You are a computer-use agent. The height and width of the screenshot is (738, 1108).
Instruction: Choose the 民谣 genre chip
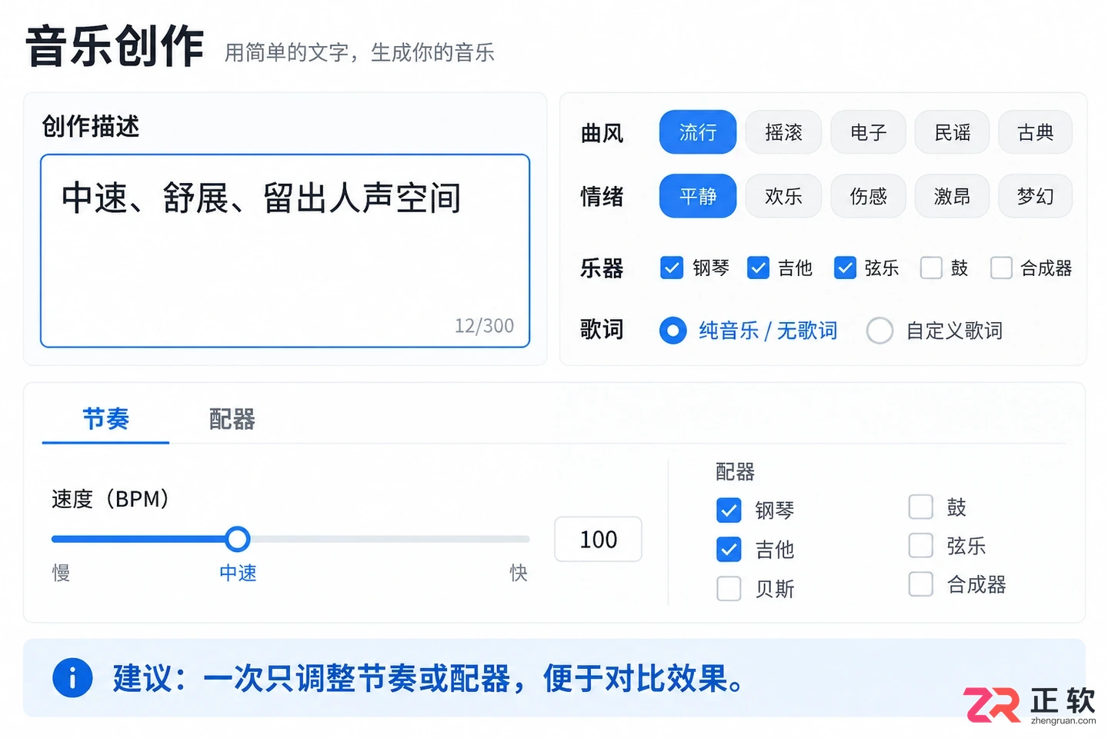(952, 132)
